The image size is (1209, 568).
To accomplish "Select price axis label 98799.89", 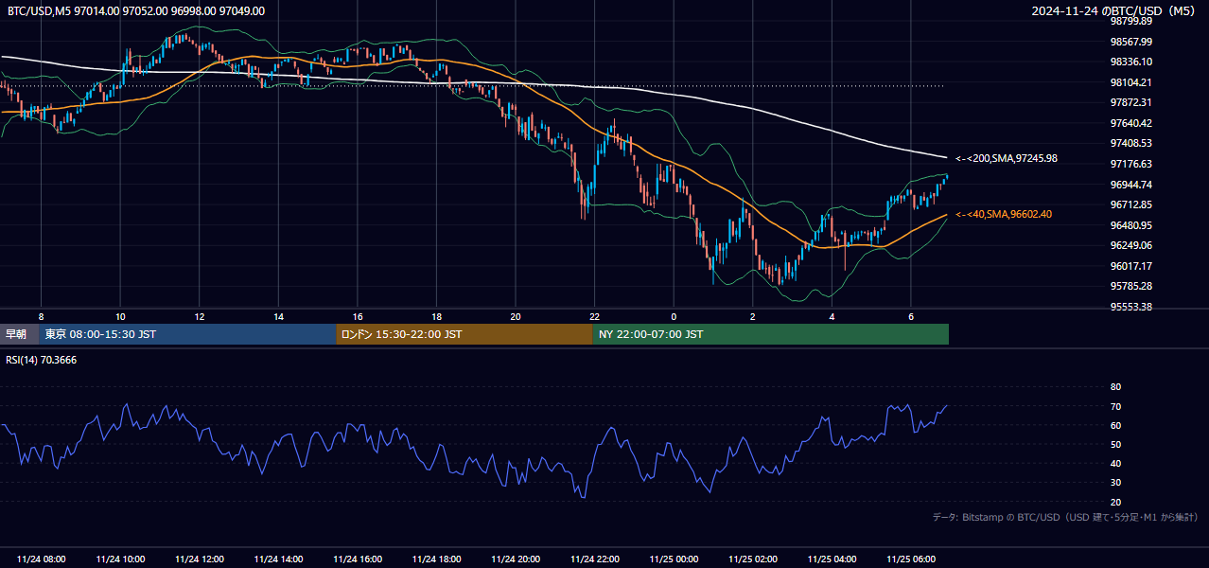I will pos(1132,21).
